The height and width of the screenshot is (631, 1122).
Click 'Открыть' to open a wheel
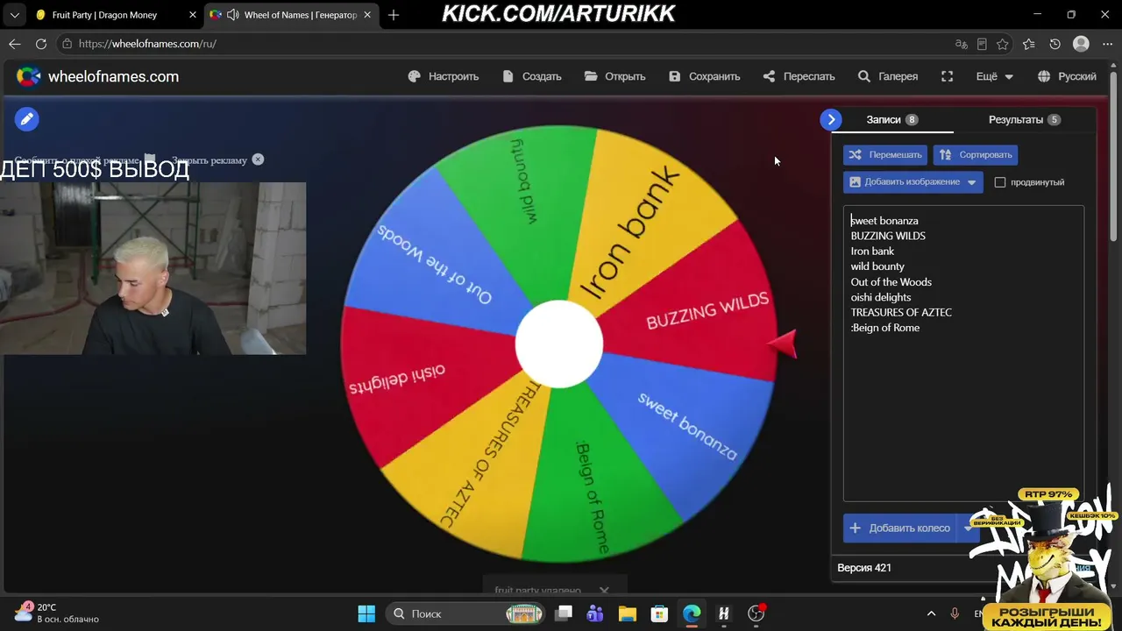(614, 76)
